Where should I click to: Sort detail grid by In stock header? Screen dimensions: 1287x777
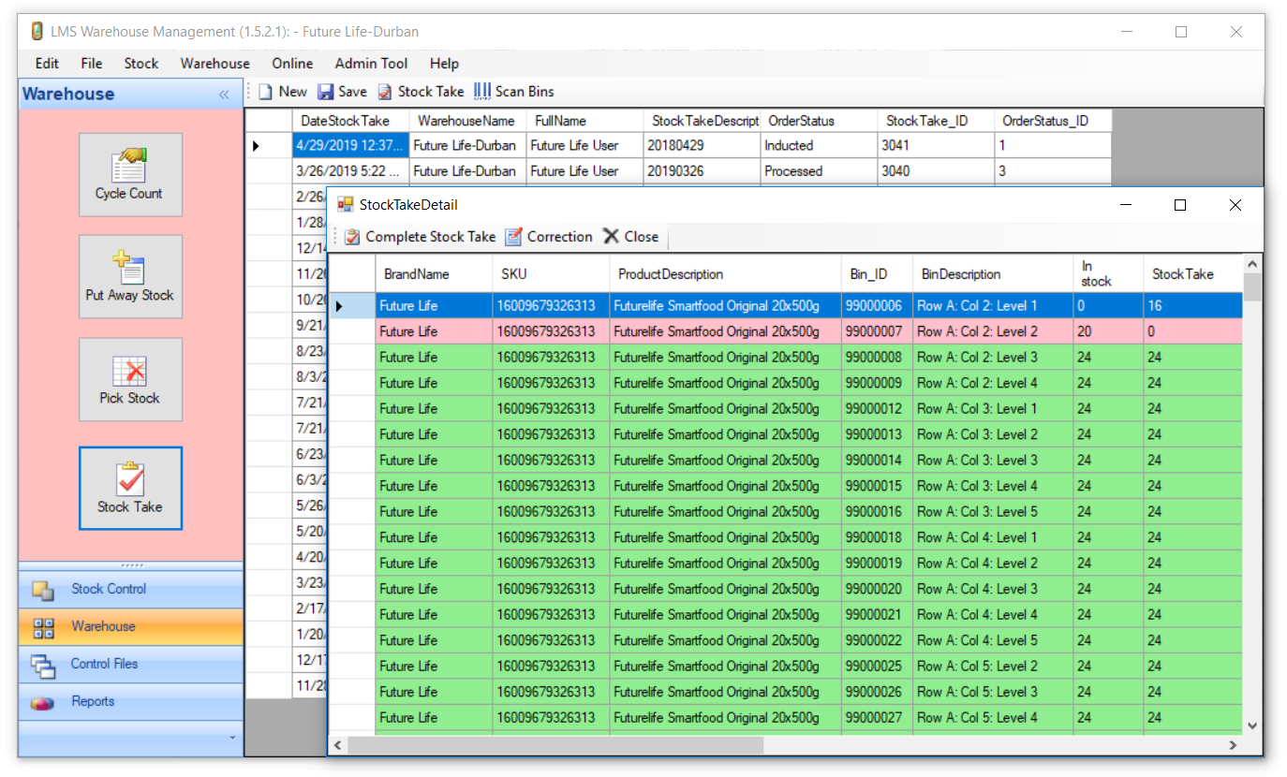[1108, 274]
